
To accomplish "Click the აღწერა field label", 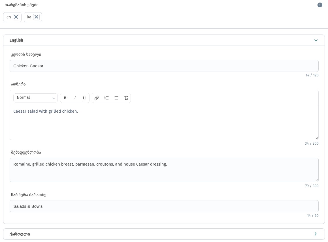I will 18,84.
